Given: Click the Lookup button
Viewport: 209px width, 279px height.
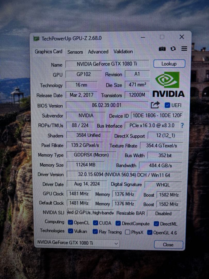Looking at the screenshot, I should pos(169,64).
